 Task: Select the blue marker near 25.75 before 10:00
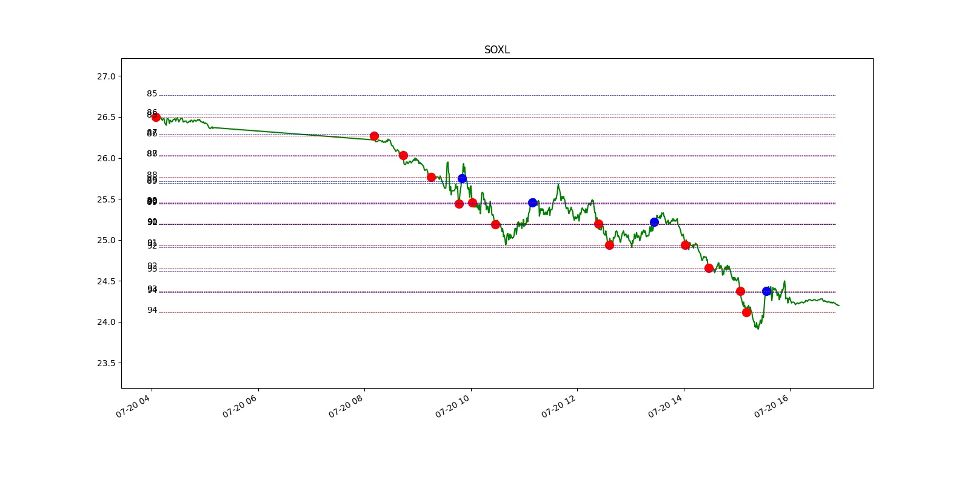pos(462,178)
